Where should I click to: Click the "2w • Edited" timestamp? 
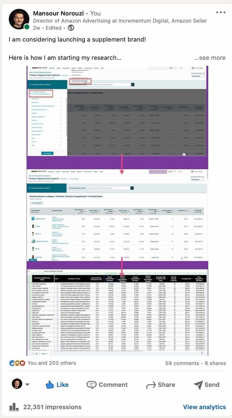point(47,28)
